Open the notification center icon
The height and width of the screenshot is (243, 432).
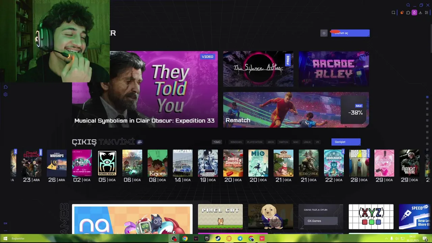(425, 239)
